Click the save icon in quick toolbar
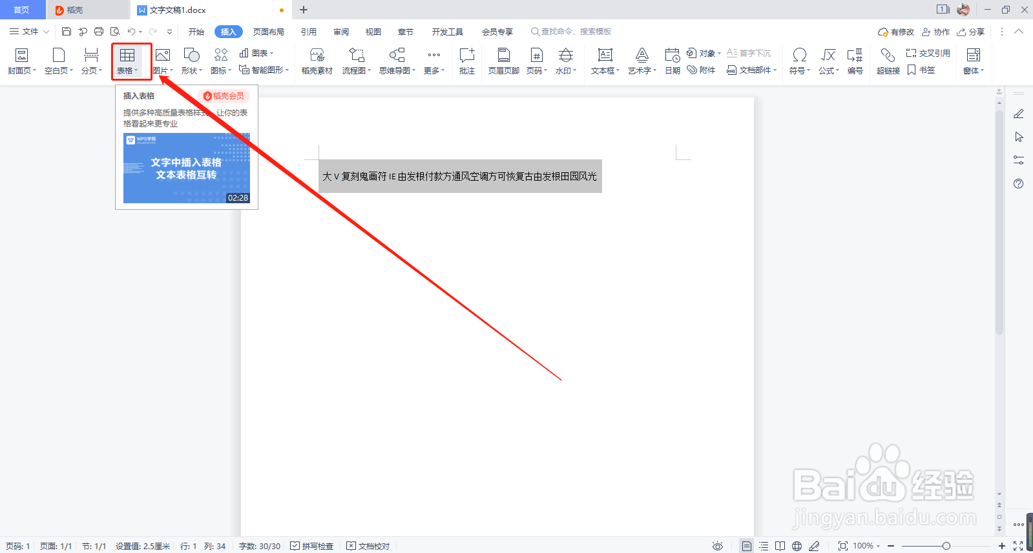Screen dimensions: 1033x553 coord(67,32)
